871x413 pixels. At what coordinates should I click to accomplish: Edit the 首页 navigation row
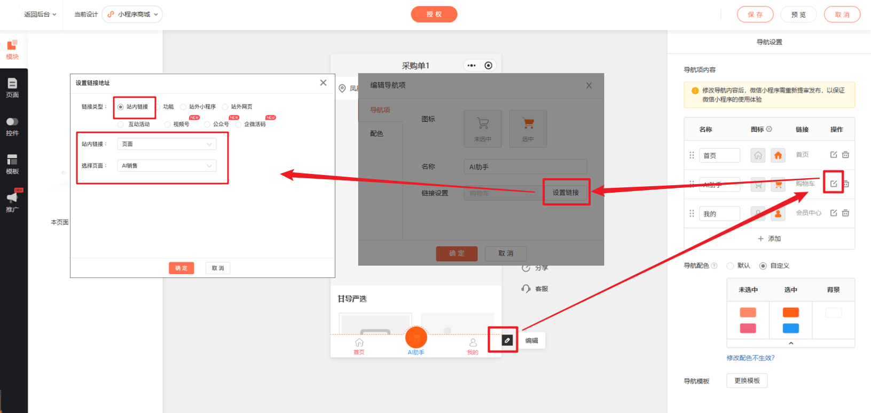[x=833, y=155]
